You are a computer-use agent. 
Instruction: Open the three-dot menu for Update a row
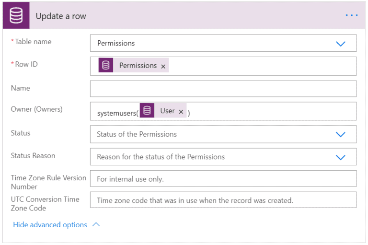coord(352,15)
